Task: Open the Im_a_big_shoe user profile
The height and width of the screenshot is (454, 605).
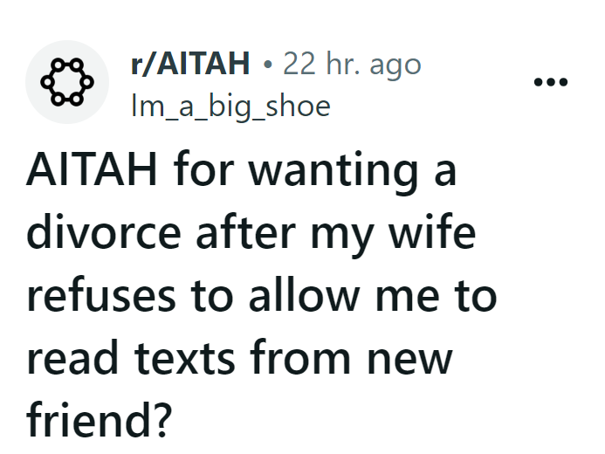Action: coord(230,106)
